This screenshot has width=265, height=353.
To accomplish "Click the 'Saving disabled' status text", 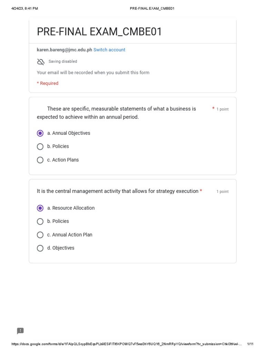I will click(63, 62).
